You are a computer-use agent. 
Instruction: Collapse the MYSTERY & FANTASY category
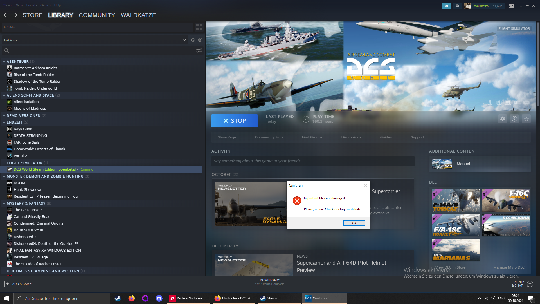[x=4, y=203]
